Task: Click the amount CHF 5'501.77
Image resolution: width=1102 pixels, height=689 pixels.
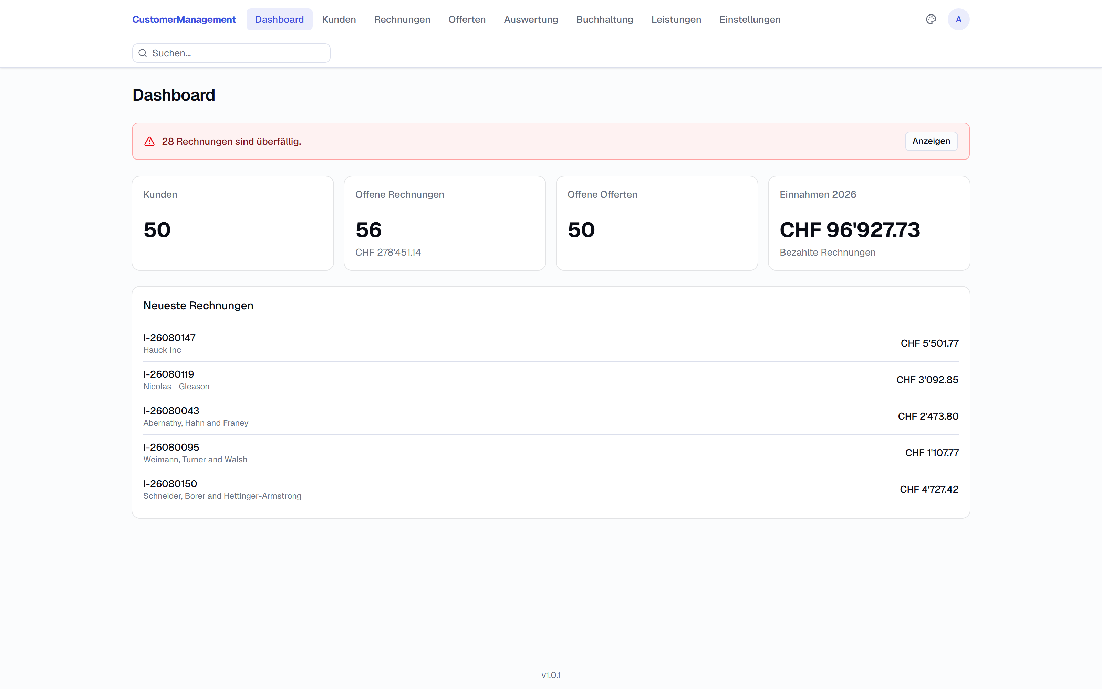Action: 929,343
